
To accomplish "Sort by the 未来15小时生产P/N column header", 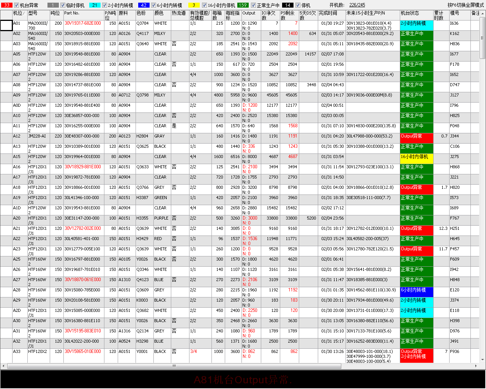I will (x=372, y=15).
